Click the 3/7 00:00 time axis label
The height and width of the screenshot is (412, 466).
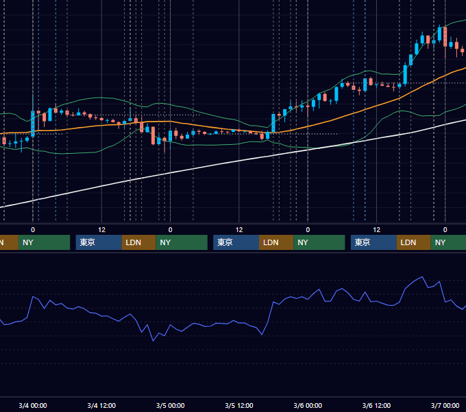(x=445, y=405)
